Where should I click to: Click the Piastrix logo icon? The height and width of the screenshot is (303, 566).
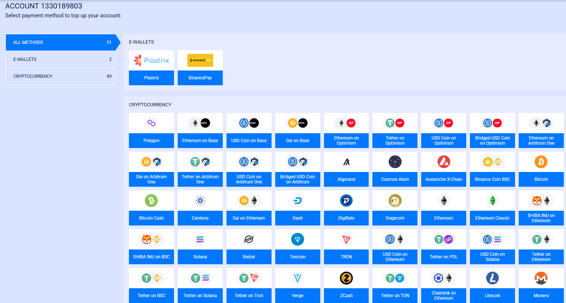click(x=151, y=61)
